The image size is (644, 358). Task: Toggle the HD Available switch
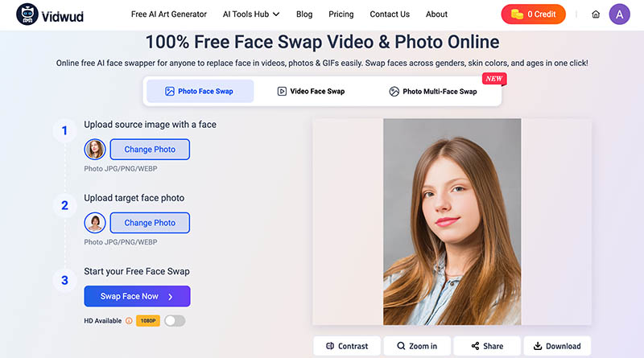175,321
